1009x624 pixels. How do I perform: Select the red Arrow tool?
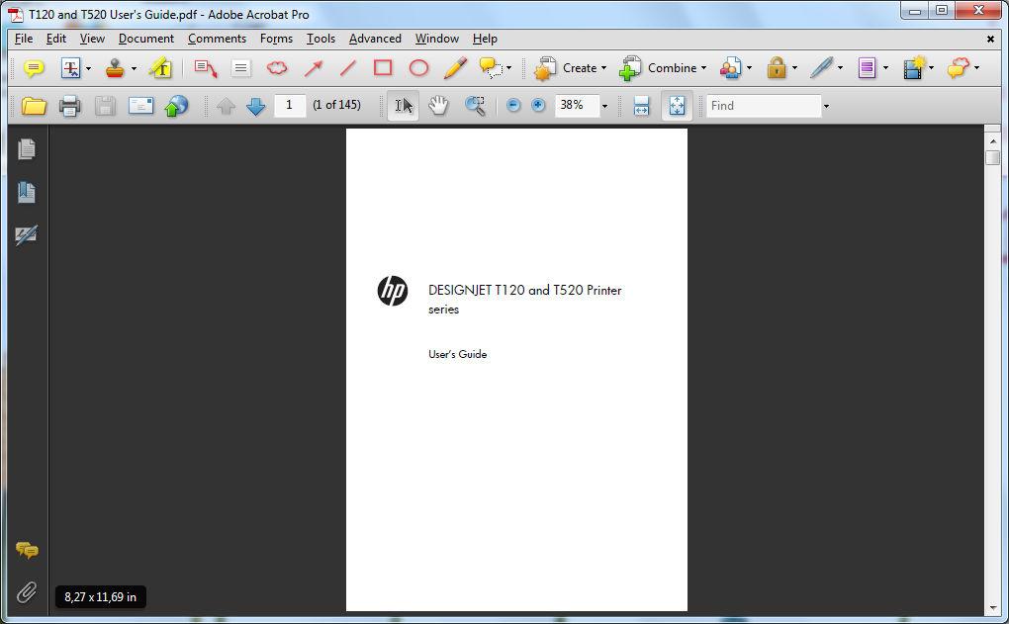314,68
